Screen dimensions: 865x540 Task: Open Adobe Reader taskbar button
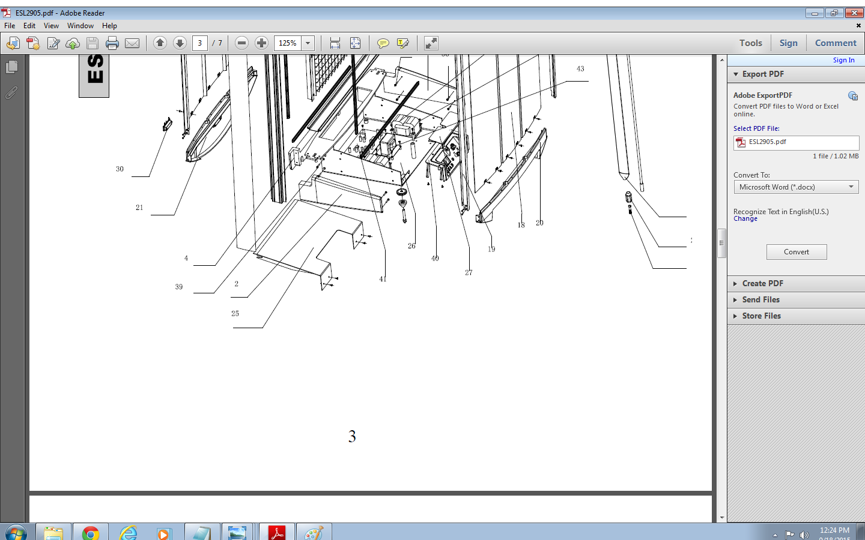tap(277, 532)
